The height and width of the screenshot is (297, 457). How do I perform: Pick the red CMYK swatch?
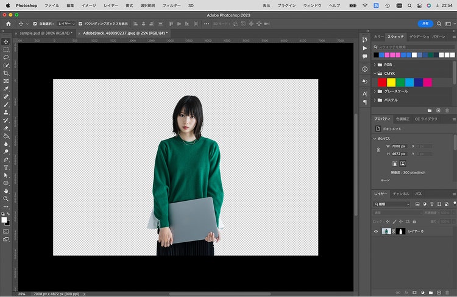(382, 82)
